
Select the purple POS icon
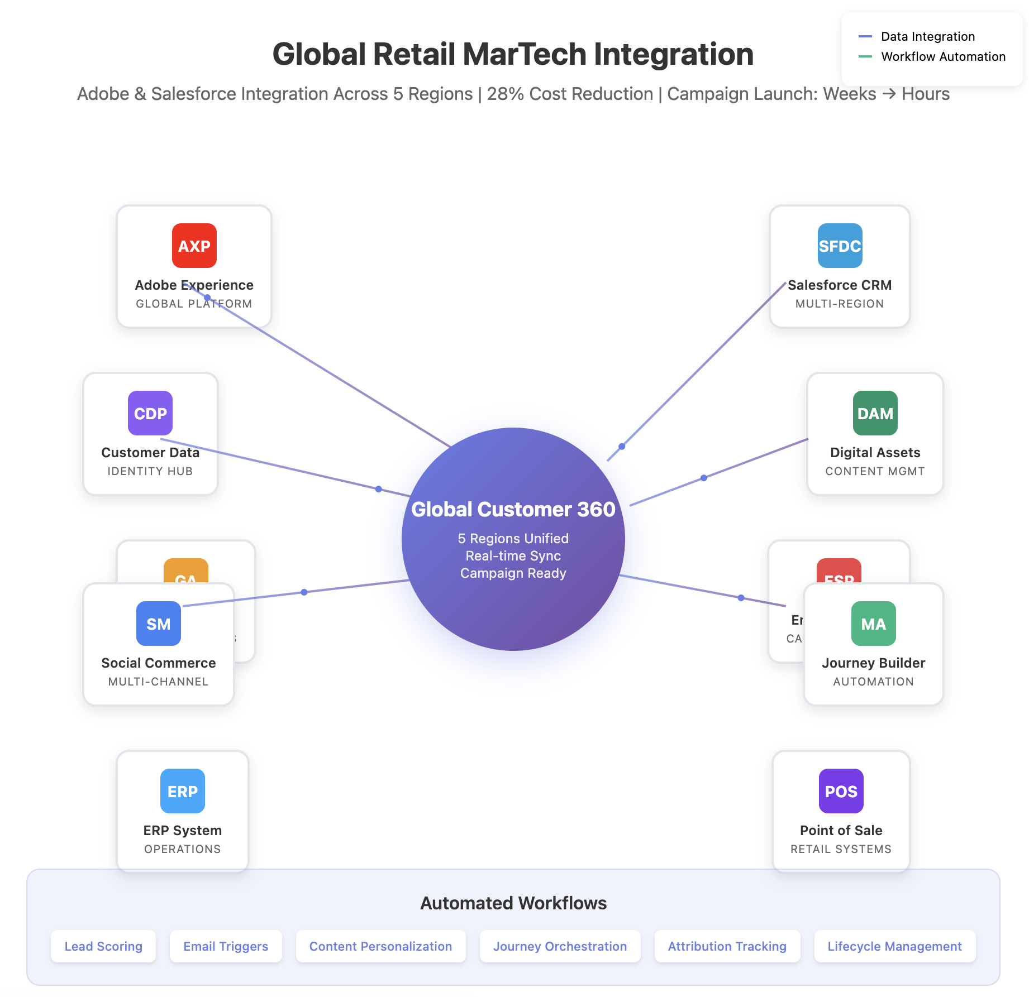(x=841, y=791)
